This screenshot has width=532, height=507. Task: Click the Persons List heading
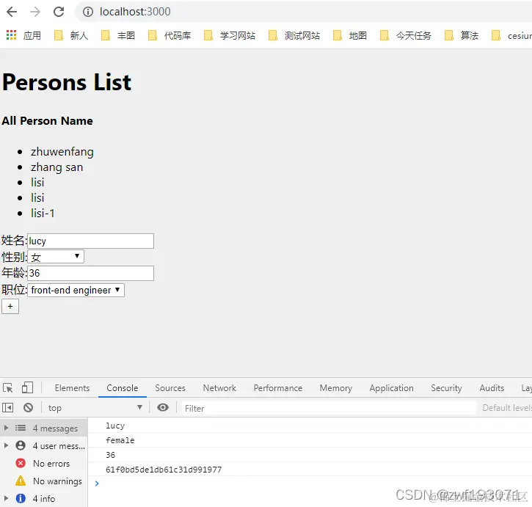pyautogui.click(x=67, y=82)
